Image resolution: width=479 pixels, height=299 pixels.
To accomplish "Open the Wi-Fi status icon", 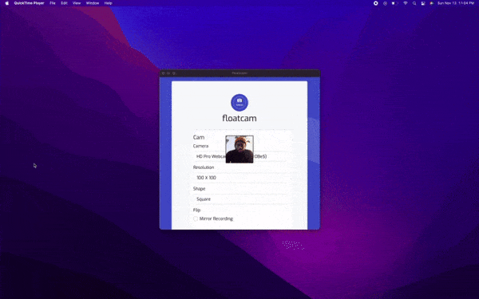I will [x=406, y=3].
